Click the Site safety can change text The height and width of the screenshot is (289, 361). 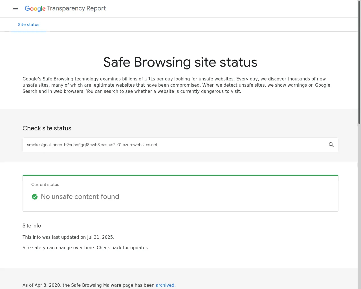click(x=86, y=248)
